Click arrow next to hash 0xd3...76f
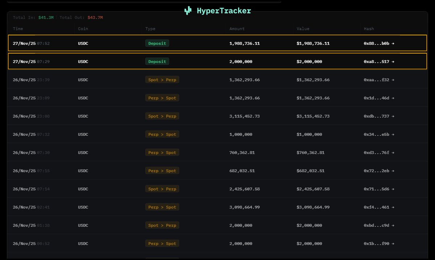 [393, 153]
